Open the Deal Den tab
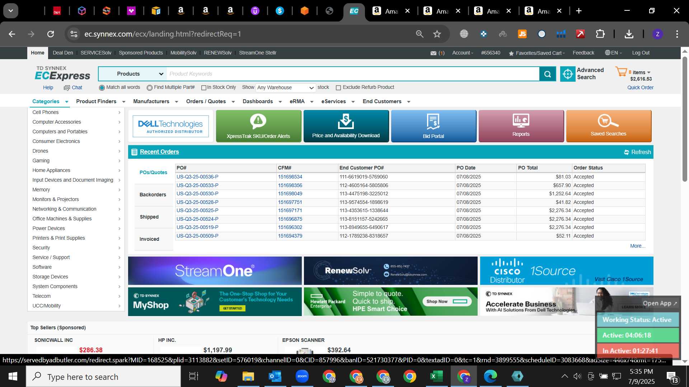The image size is (689, 387). point(63,53)
